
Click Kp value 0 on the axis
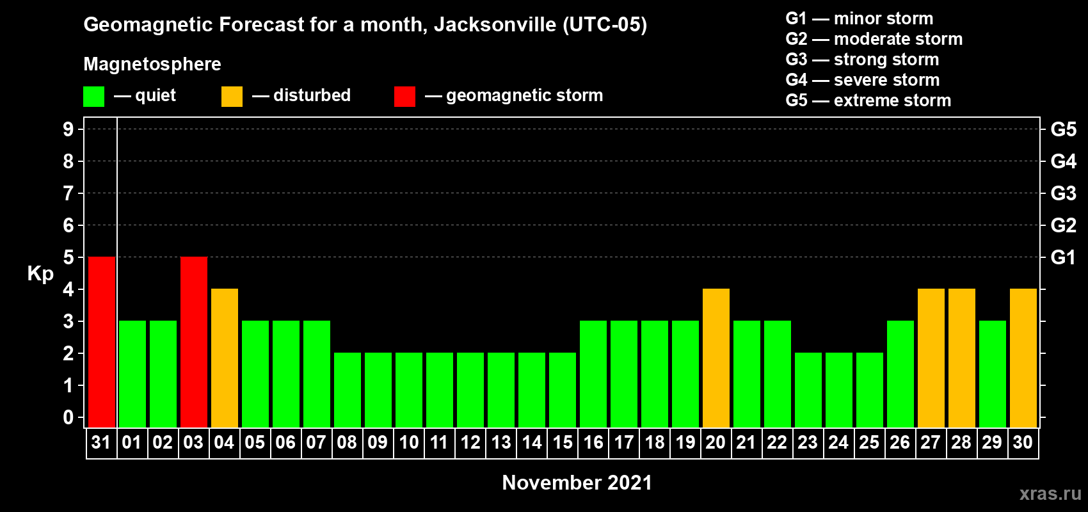(68, 417)
